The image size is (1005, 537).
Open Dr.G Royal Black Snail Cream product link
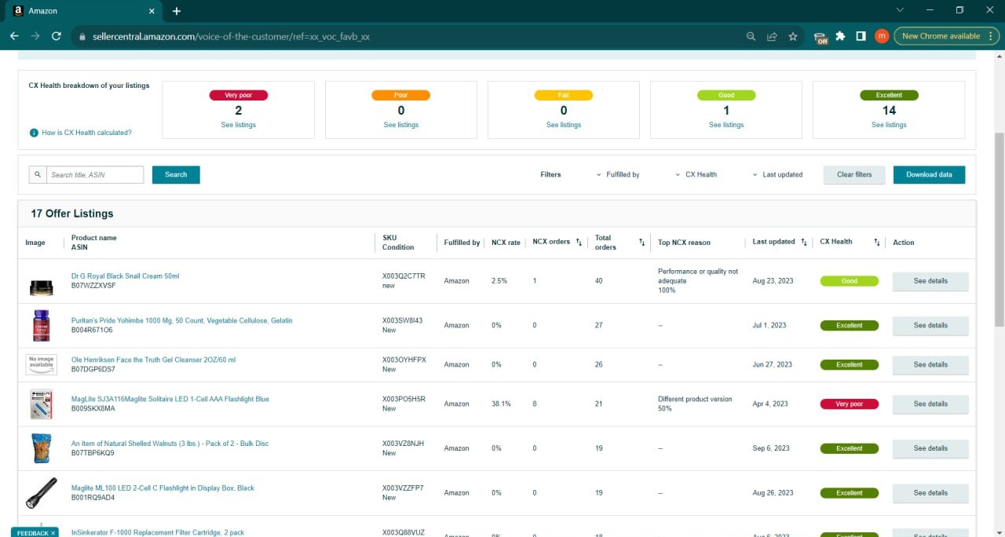point(126,276)
